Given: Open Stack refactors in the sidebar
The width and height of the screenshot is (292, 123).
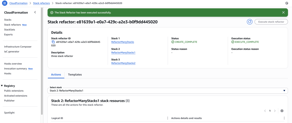Looking at the screenshot, I should click(13, 25).
